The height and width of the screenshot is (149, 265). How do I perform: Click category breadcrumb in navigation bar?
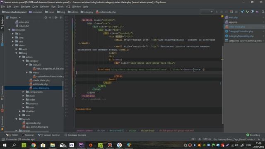pyautogui.click(x=87, y=12)
